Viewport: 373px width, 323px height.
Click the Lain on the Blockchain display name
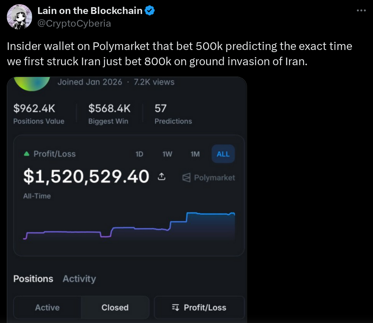point(90,11)
